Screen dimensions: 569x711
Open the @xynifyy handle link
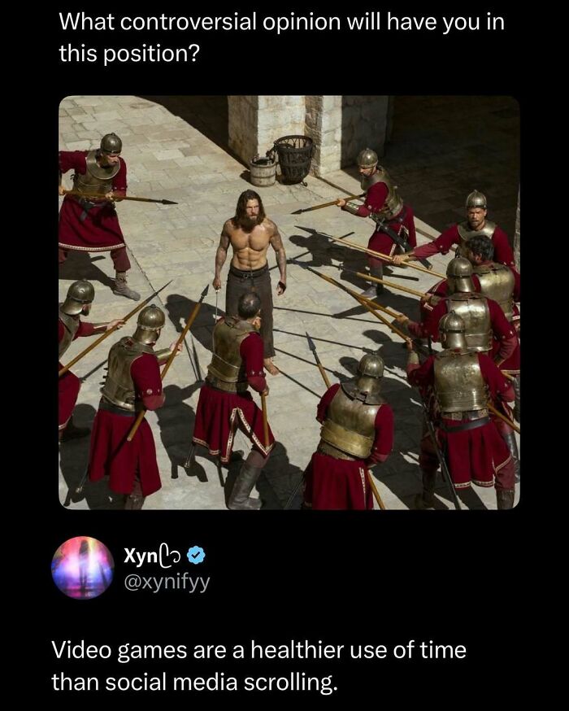(x=166, y=582)
